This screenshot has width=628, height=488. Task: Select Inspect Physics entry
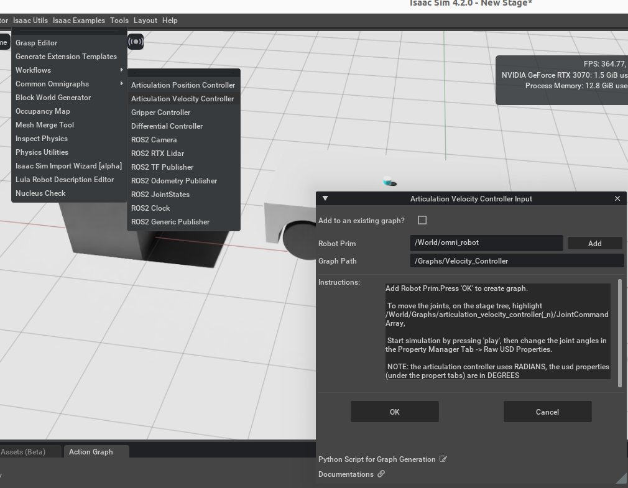pos(69,139)
